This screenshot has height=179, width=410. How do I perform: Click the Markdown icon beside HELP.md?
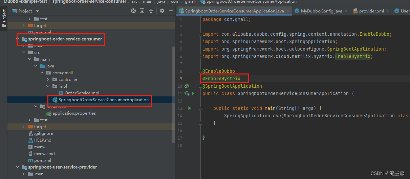click(30, 140)
